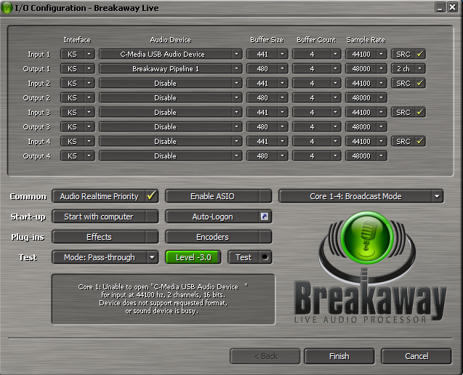Viewport: 463px width, 375px height.
Task: Disable Audio Realtime Priority option
Action: [105, 196]
